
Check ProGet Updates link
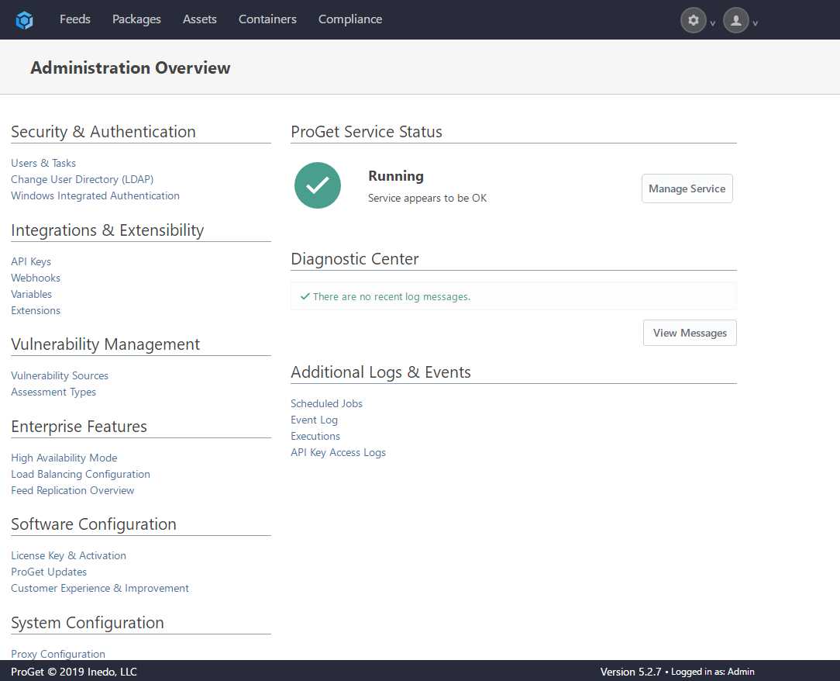click(49, 572)
